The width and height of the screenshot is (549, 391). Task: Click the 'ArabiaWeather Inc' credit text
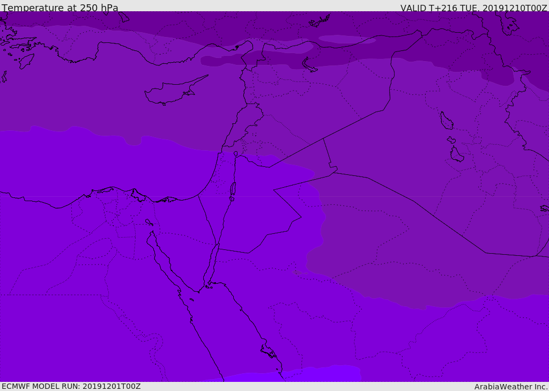(x=511, y=387)
